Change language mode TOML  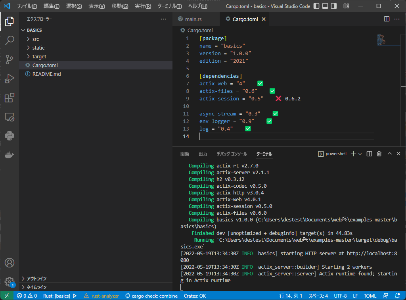[370, 296]
